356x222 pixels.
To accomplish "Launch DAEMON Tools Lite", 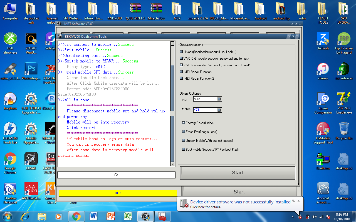I will point(10,133).
